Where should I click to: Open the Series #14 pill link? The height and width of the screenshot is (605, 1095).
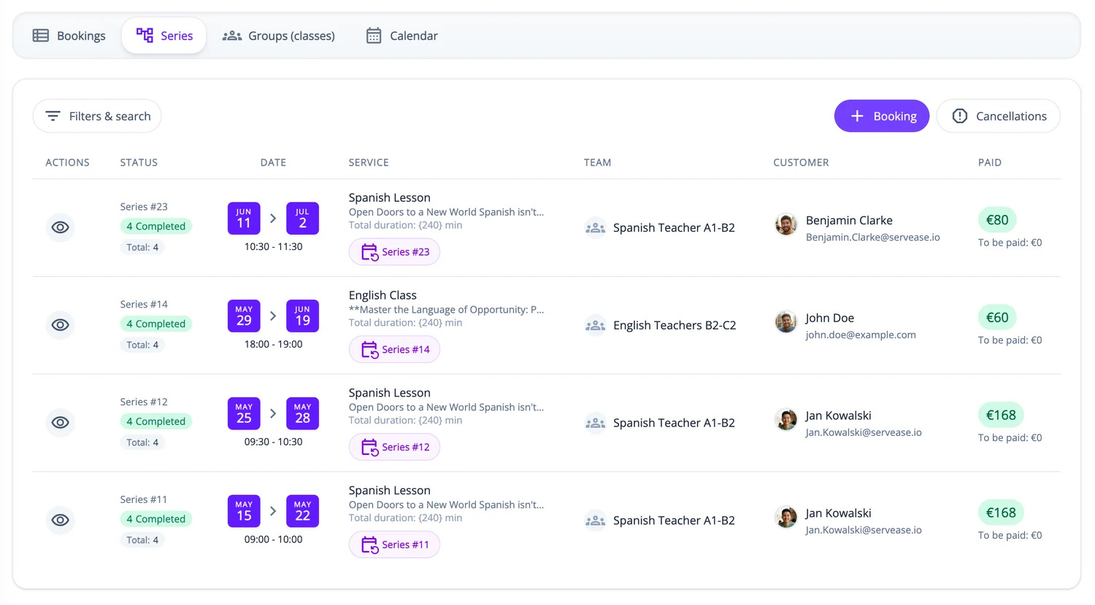[394, 350]
